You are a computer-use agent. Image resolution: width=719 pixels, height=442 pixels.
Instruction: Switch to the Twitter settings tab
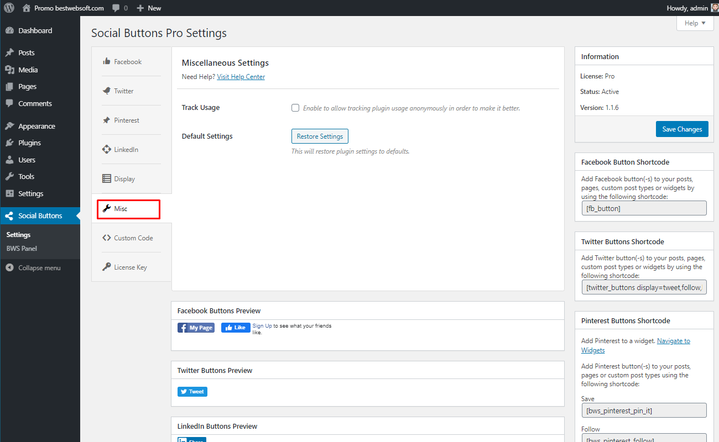pos(132,91)
